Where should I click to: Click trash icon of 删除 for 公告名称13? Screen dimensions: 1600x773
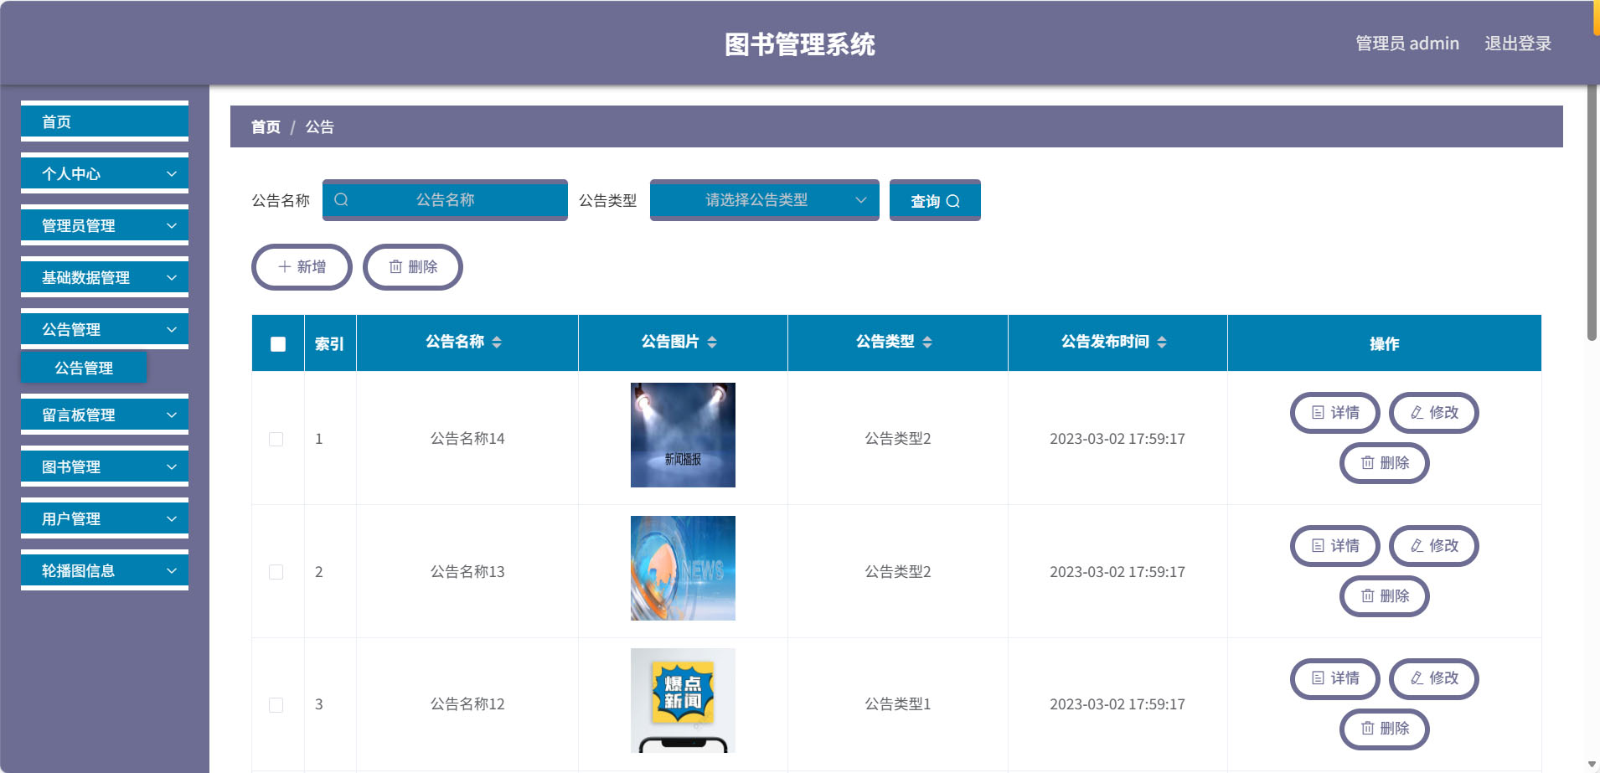pos(1367,595)
